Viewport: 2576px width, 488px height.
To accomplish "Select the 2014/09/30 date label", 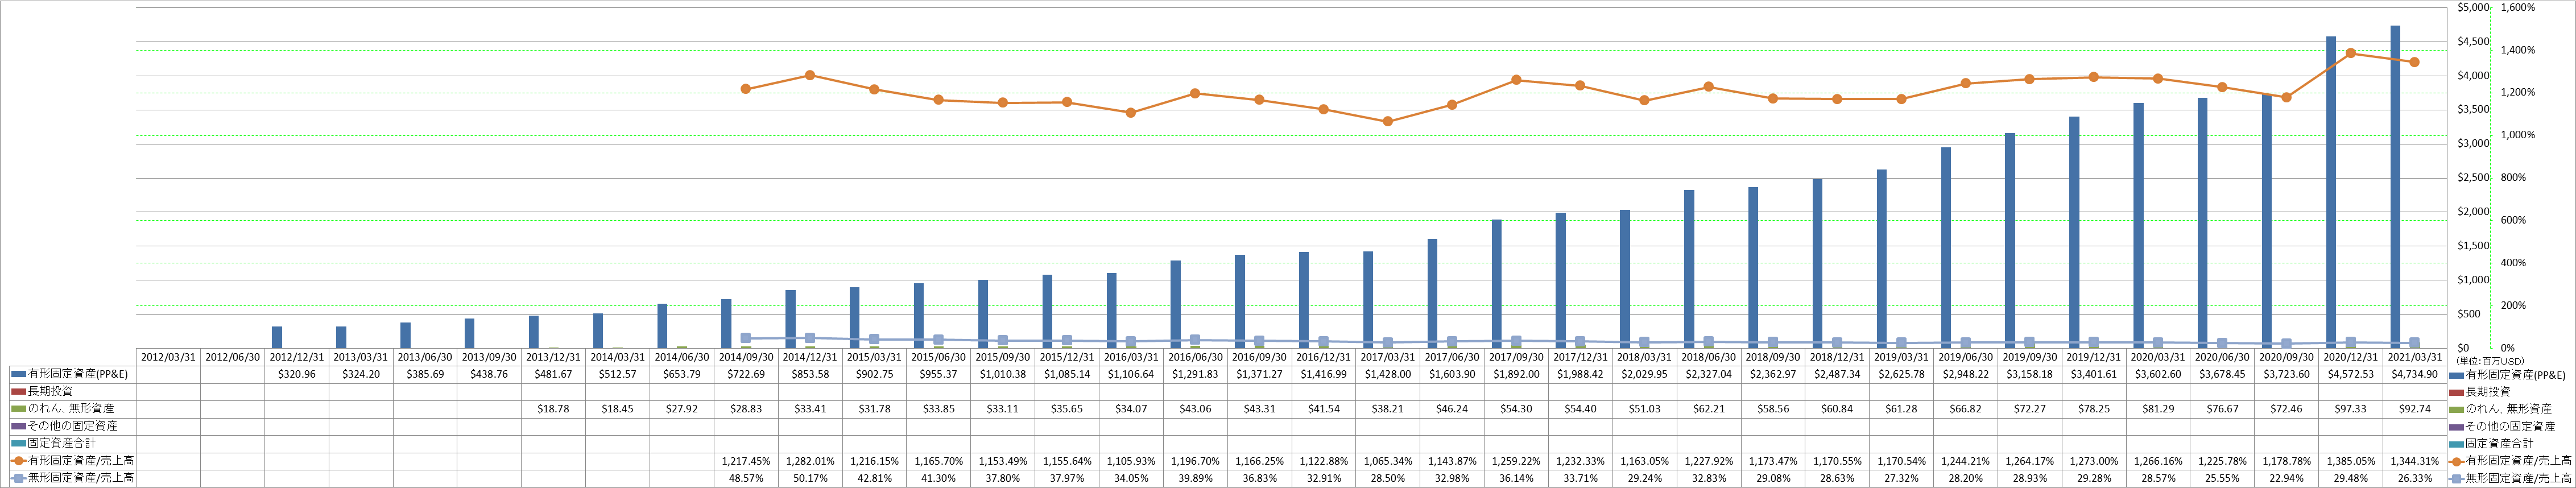I will pos(746,357).
